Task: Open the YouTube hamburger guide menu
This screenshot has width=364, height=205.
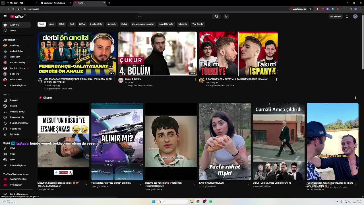Action: pyautogui.click(x=5, y=17)
